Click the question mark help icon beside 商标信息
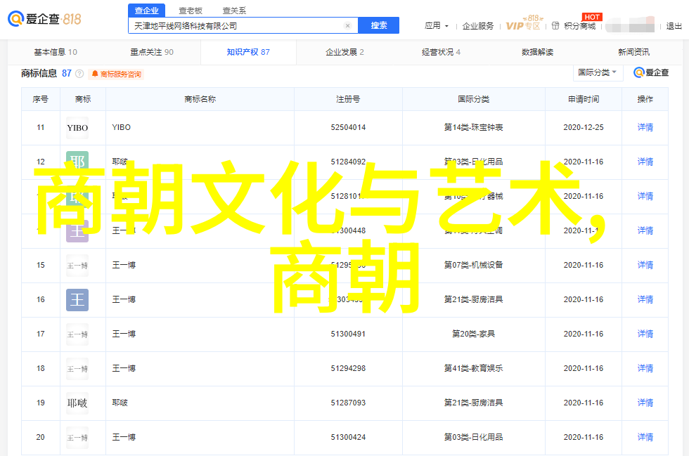Image resolution: width=689 pixels, height=456 pixels. (x=79, y=74)
